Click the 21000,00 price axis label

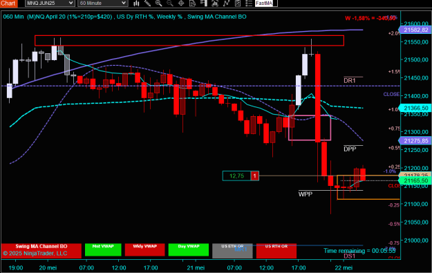[416, 241]
